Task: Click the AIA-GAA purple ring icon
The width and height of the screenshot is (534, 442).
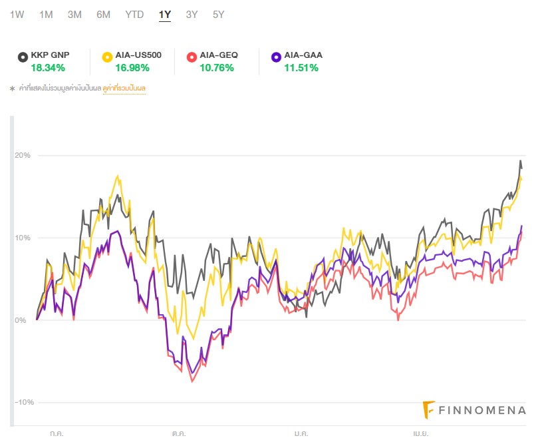Action: pyautogui.click(x=276, y=56)
